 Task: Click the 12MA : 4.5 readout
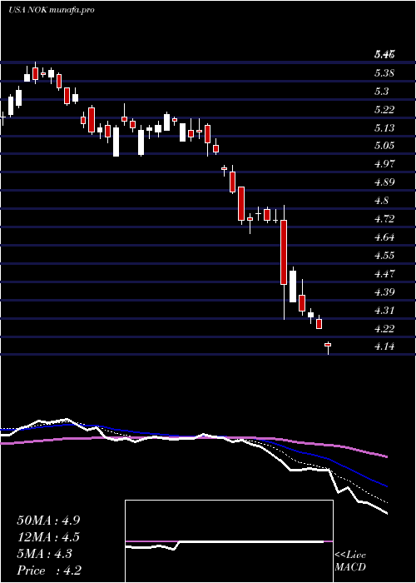click(x=48, y=537)
